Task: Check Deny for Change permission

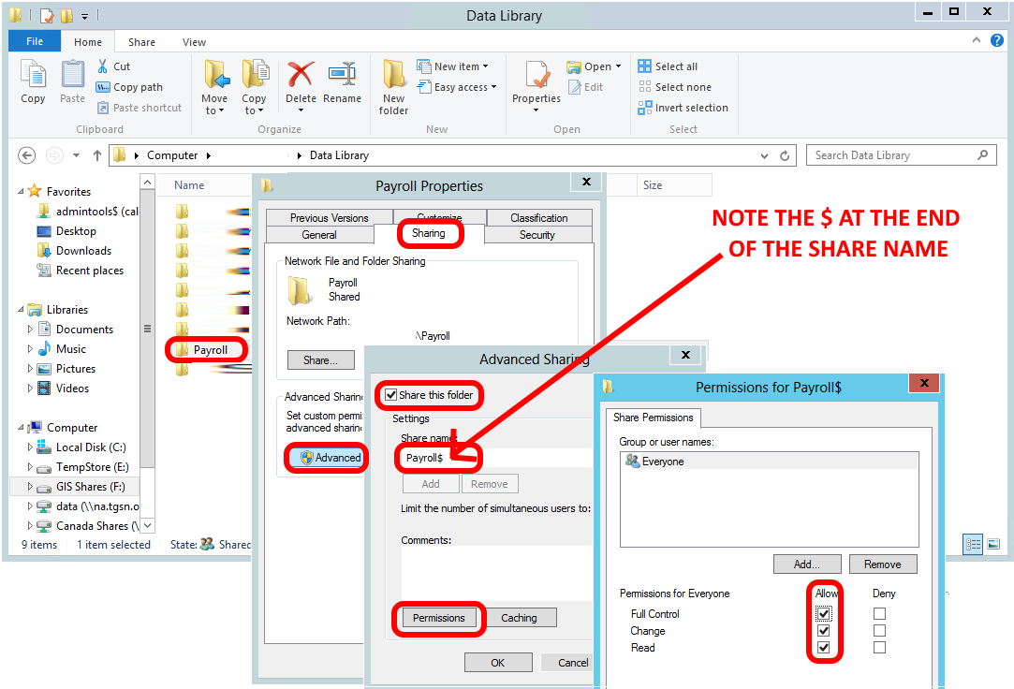Action: pyautogui.click(x=878, y=630)
